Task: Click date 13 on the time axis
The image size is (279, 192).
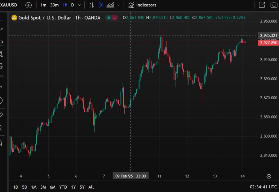Action: click(215, 176)
